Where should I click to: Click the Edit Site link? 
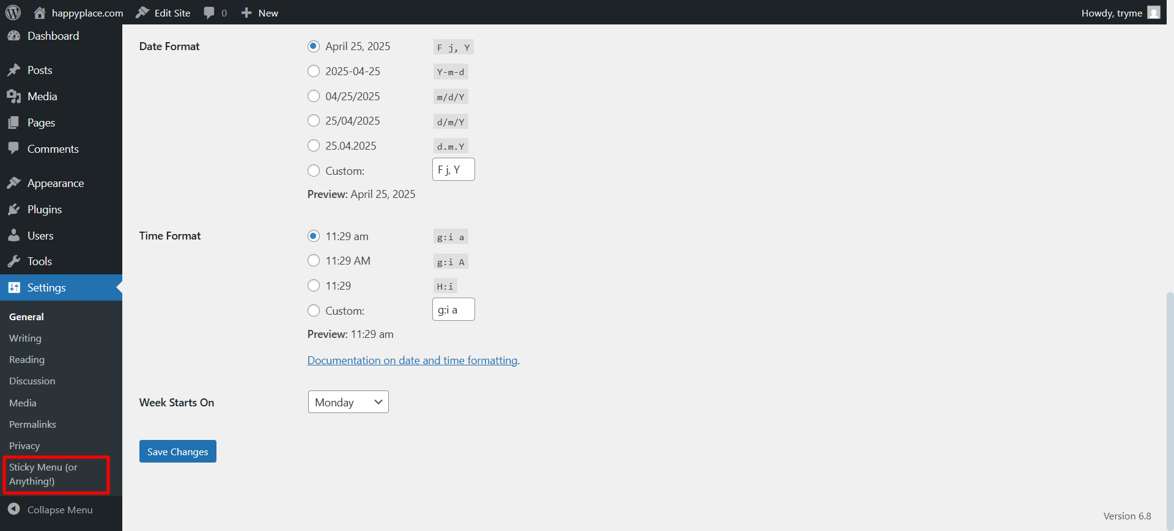(x=172, y=13)
